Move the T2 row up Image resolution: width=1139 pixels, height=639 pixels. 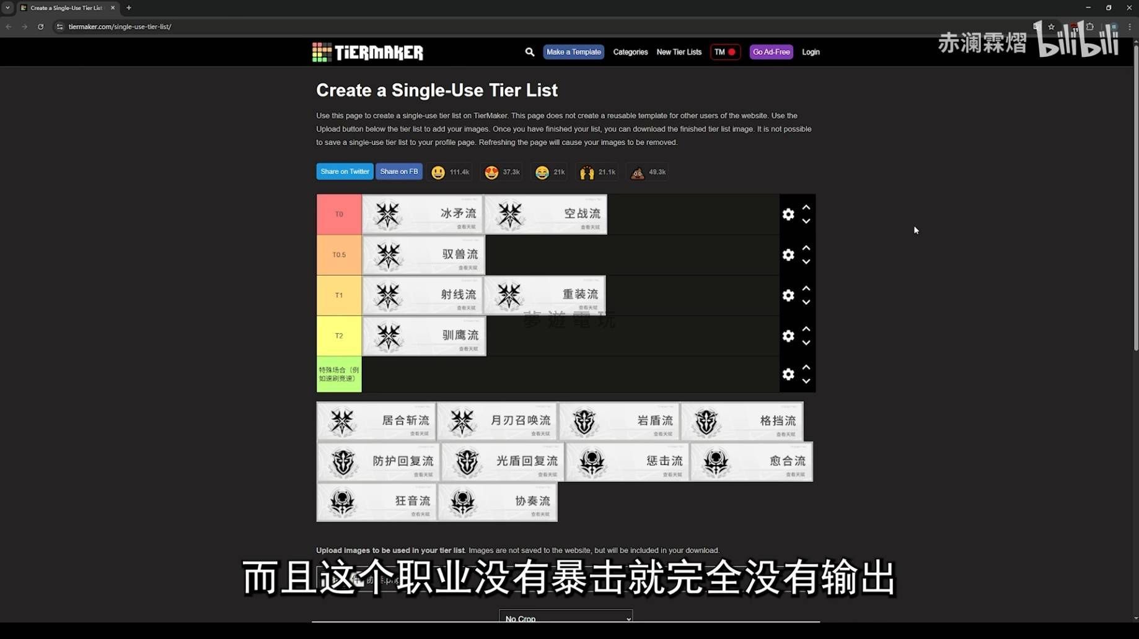806,329
